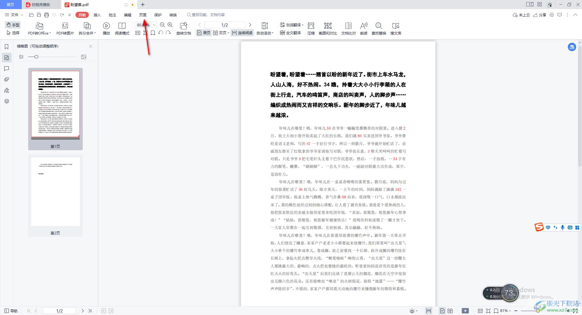Open the bookmark panel in left sidebar
The width and height of the screenshot is (582, 315).
point(6,47)
